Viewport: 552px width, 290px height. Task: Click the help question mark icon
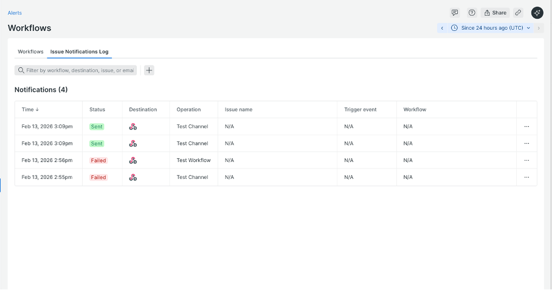tap(472, 13)
